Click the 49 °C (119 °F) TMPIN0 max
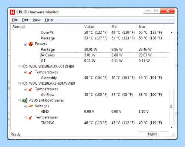The width and height of the screenshot is (185, 147). click(150, 123)
